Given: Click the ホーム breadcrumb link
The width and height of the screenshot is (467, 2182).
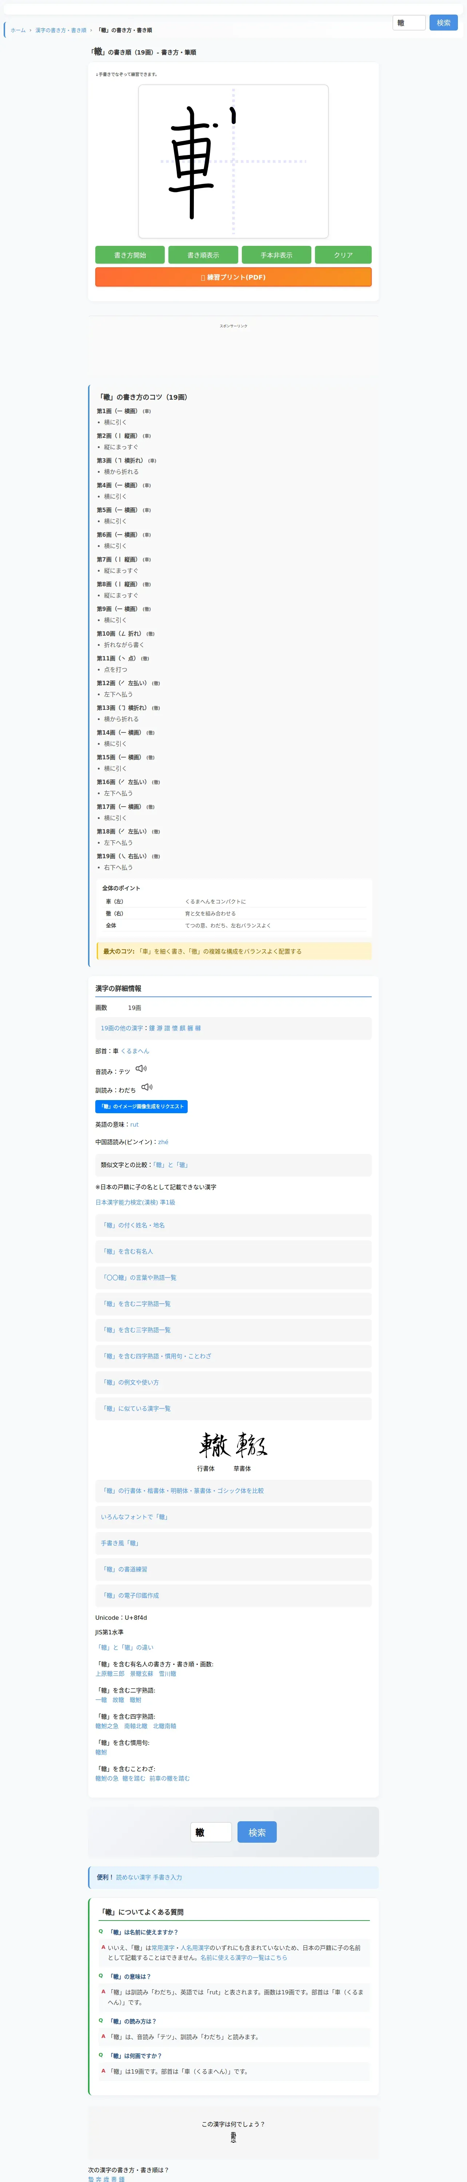Looking at the screenshot, I should coord(18,31).
